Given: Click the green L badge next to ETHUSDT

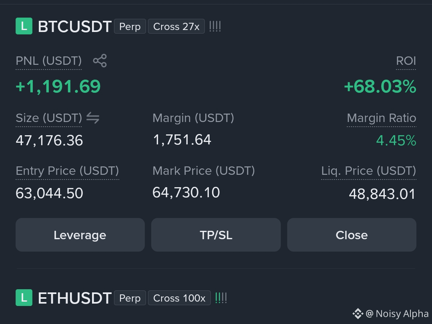Looking at the screenshot, I should click(x=24, y=298).
